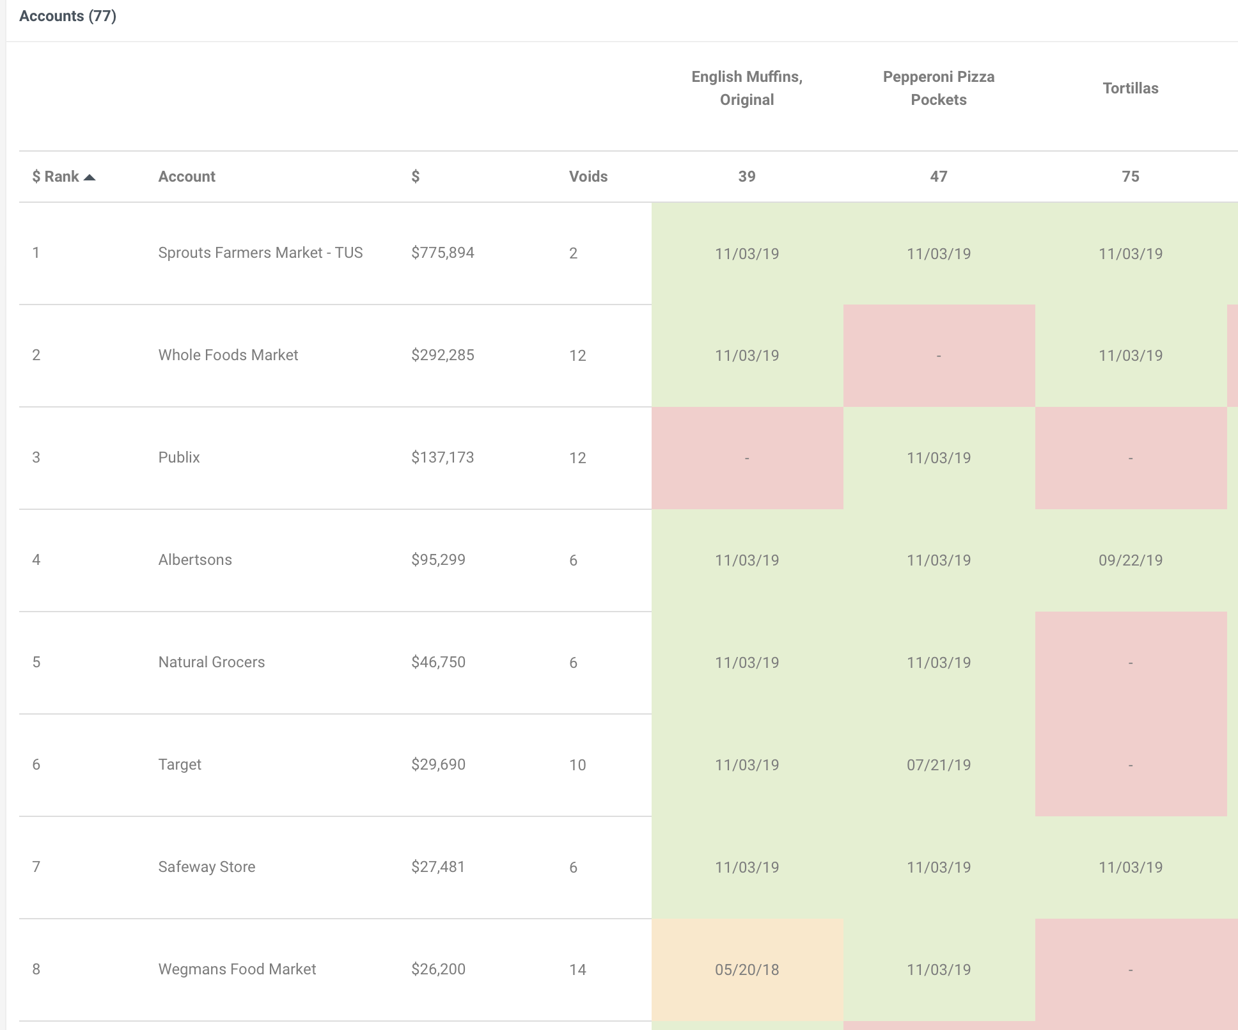
Task: Open Target account row
Action: pyautogui.click(x=335, y=765)
